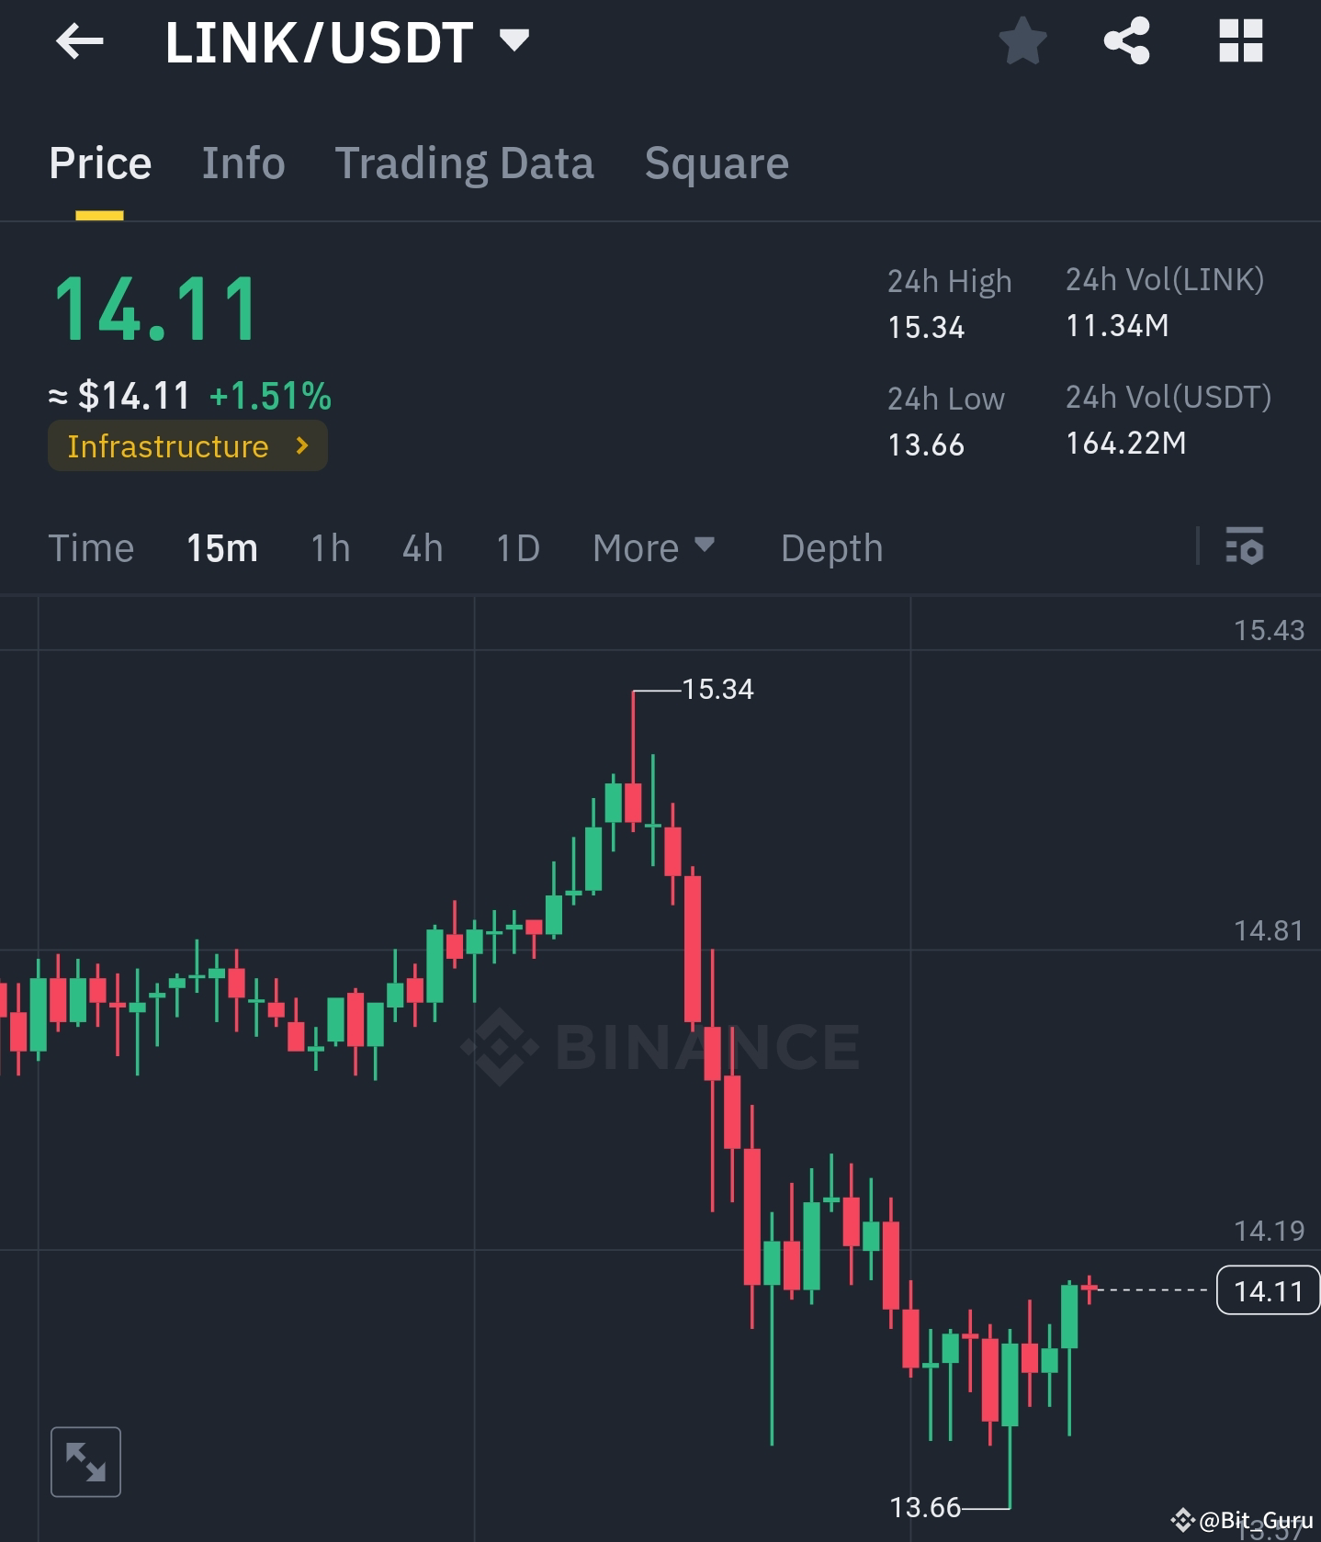This screenshot has height=1542, width=1321.
Task: Open the share options icon
Action: (x=1127, y=40)
